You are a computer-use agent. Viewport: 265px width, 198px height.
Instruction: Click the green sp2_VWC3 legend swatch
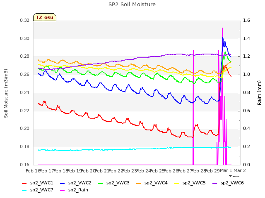(101, 183)
